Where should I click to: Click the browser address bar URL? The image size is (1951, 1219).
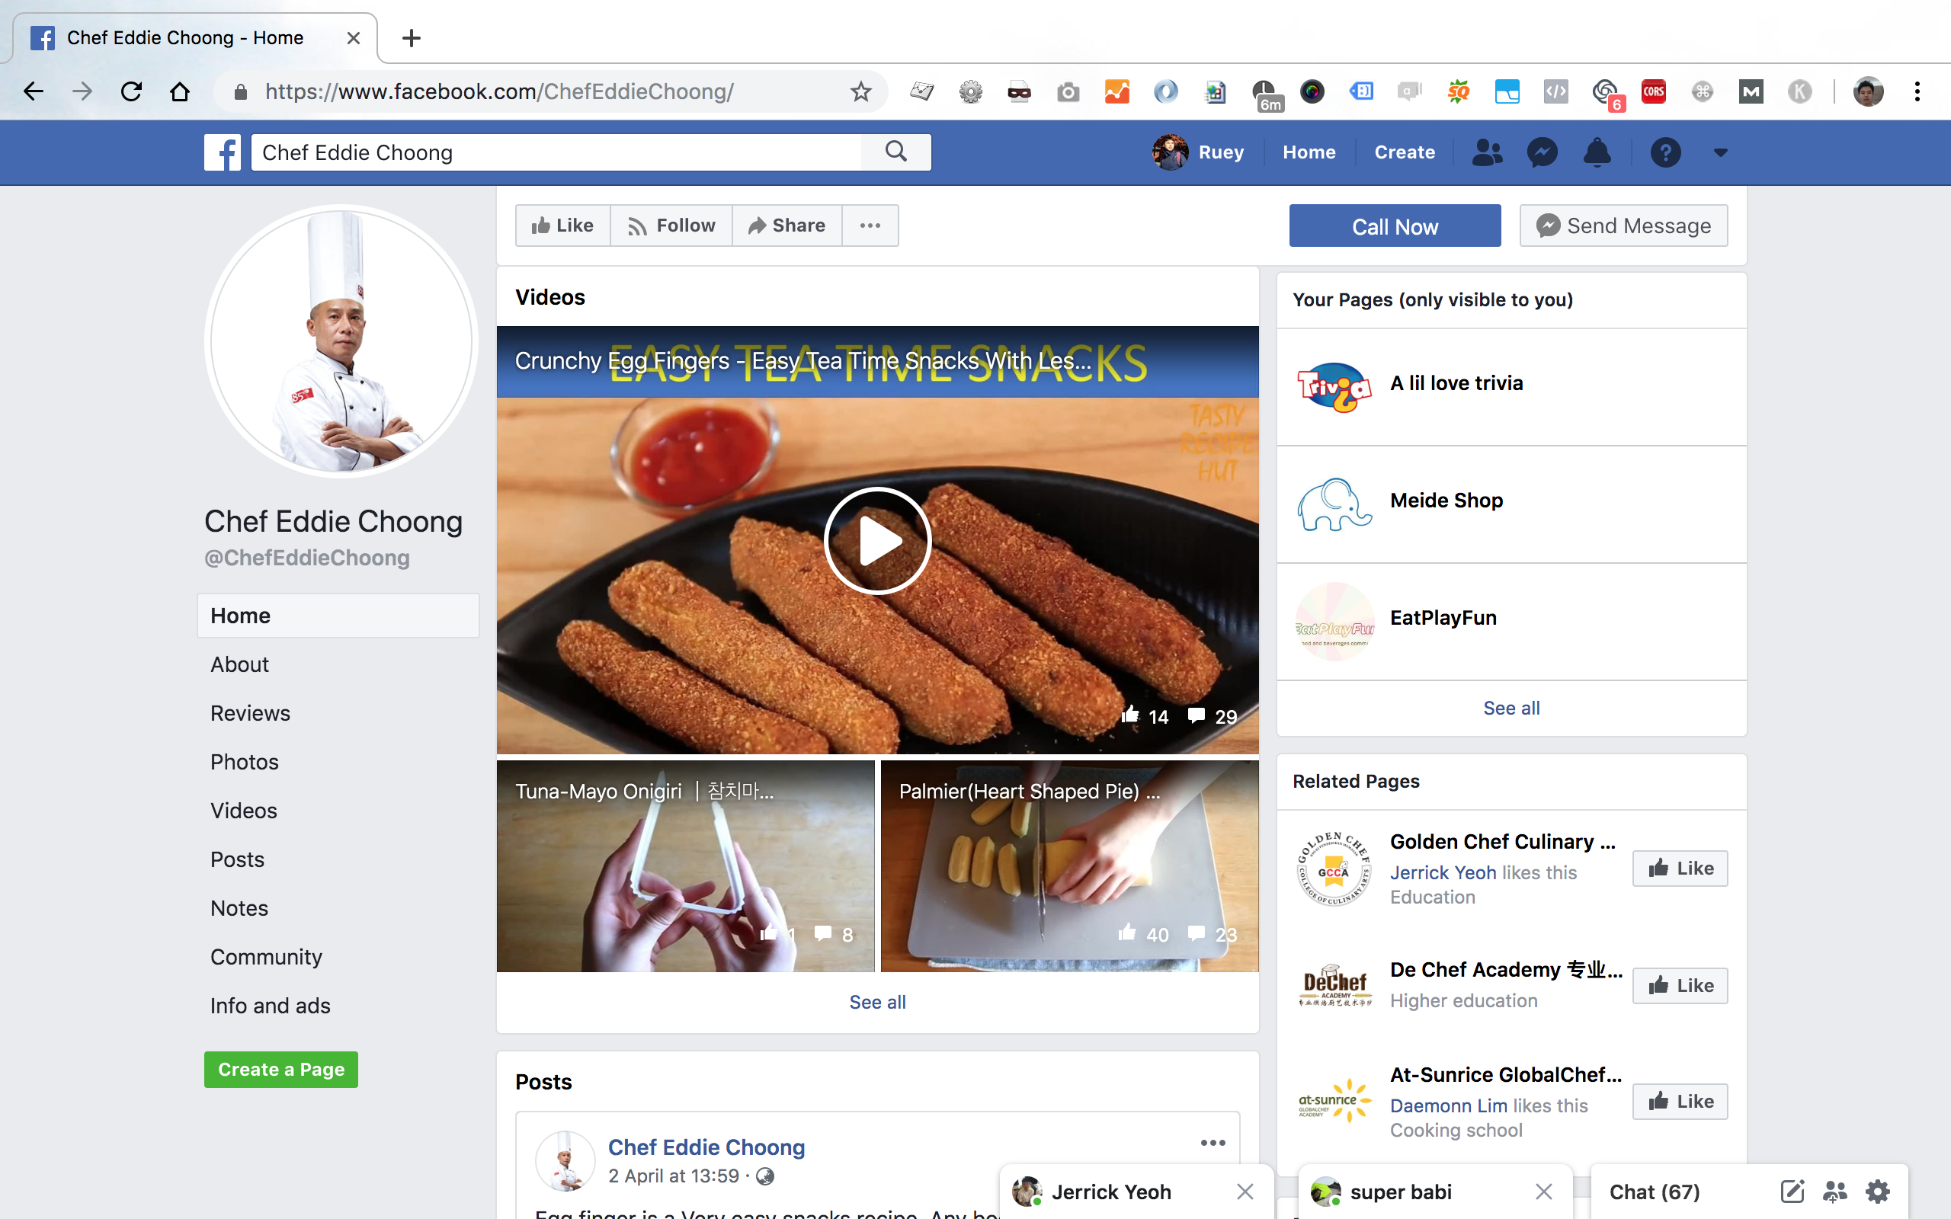[499, 92]
